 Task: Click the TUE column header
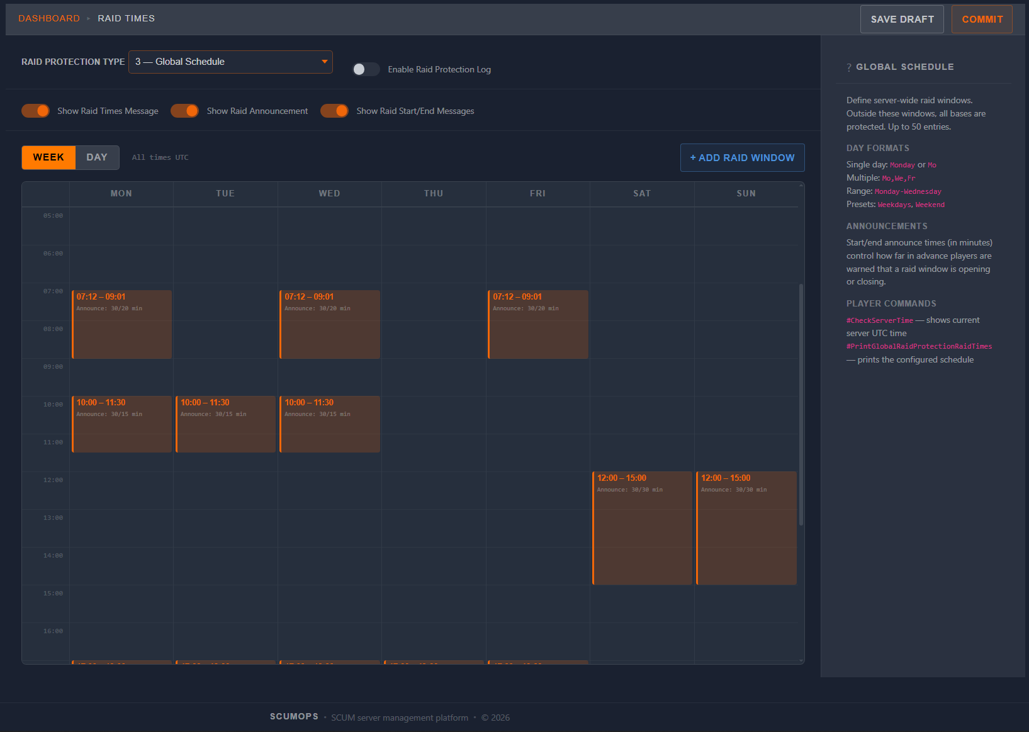click(x=225, y=193)
